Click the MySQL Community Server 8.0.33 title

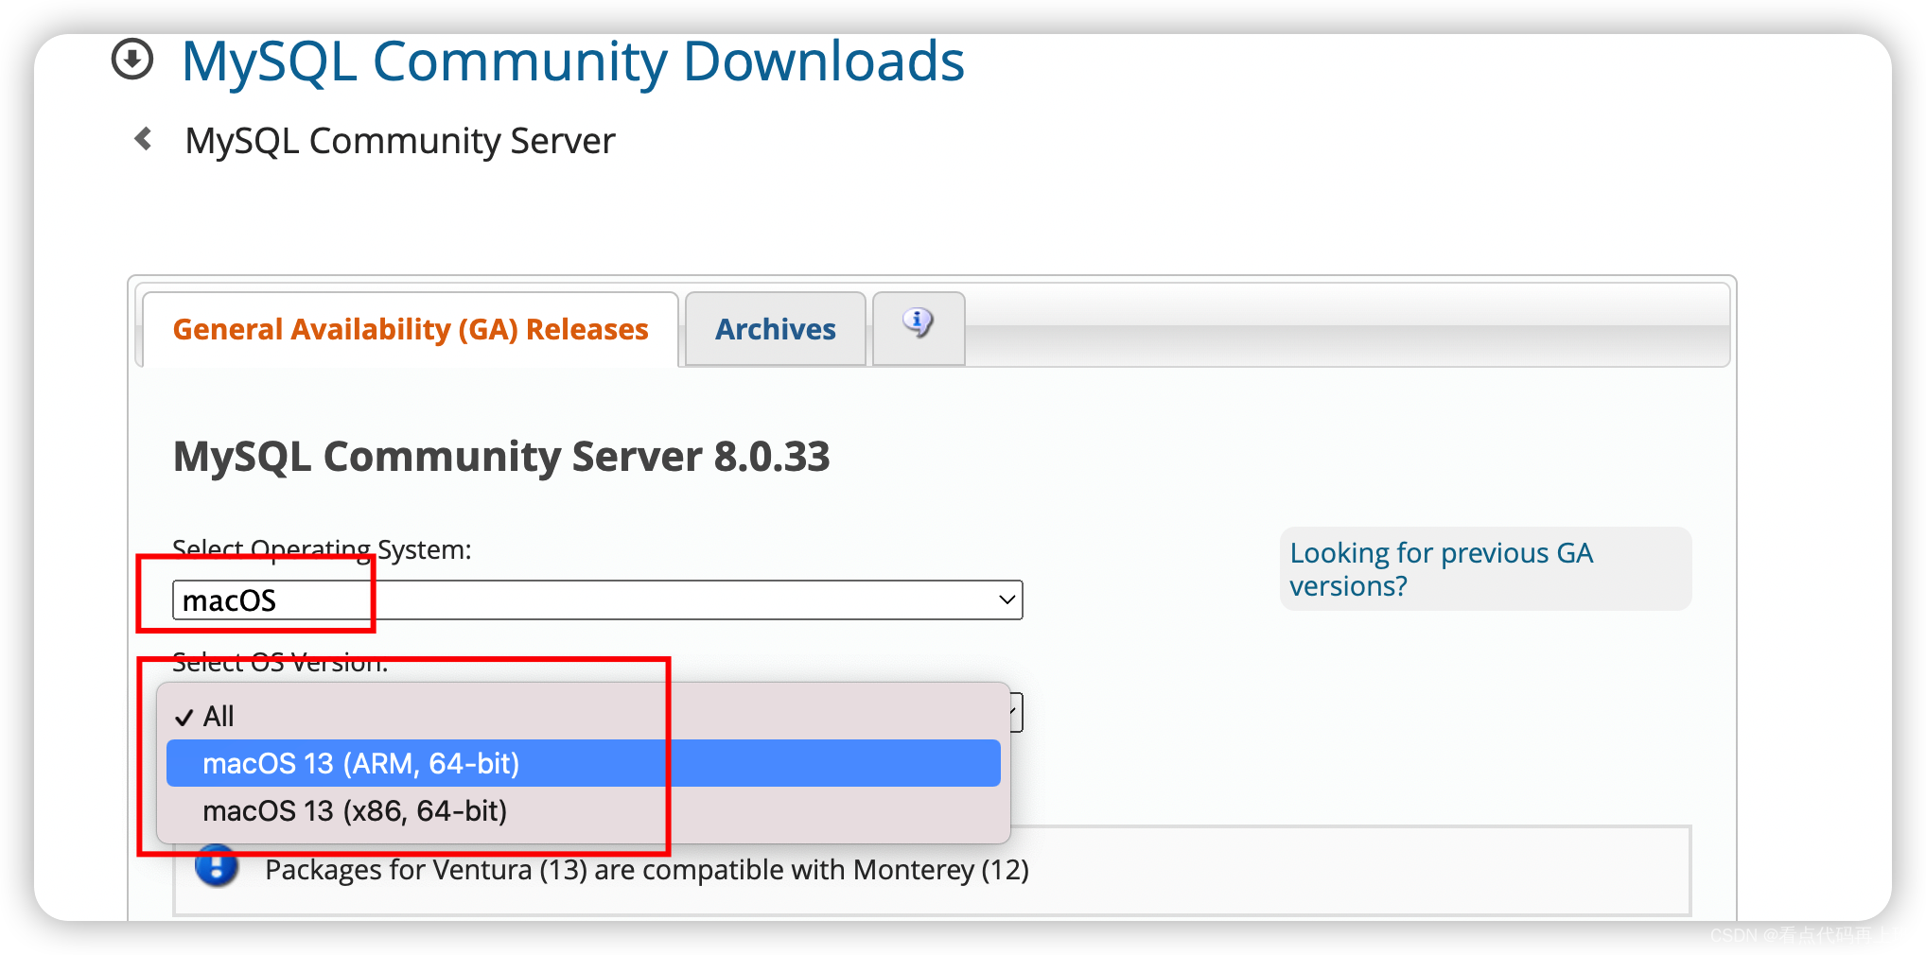pyautogui.click(x=501, y=457)
